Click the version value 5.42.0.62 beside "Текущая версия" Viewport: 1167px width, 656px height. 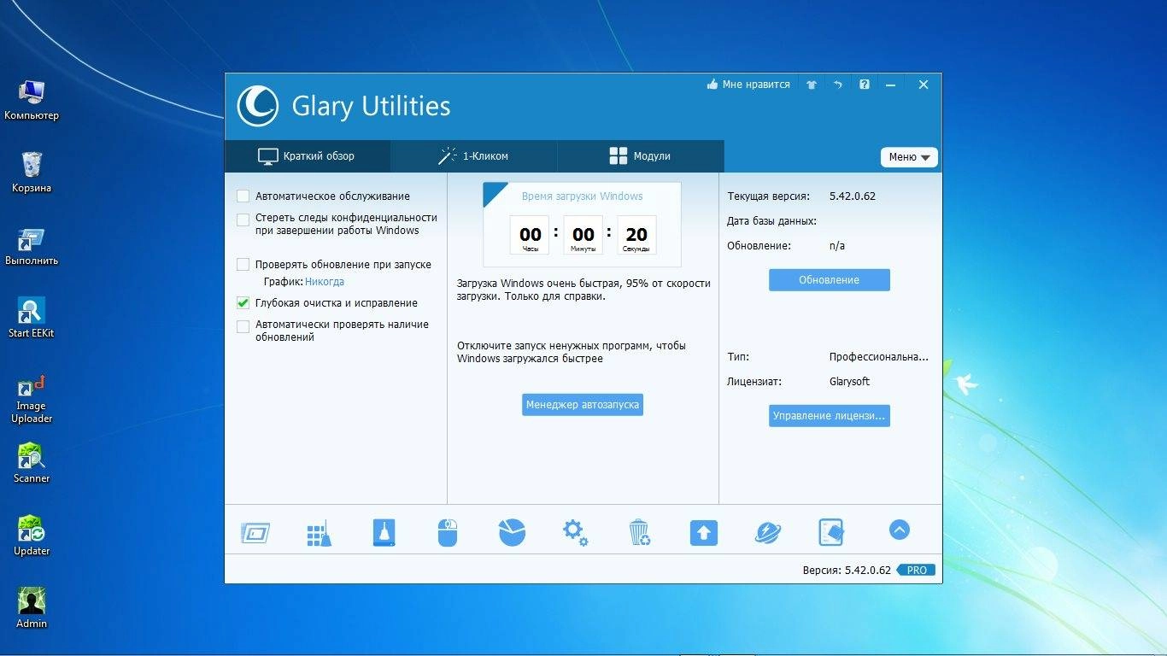853,196
